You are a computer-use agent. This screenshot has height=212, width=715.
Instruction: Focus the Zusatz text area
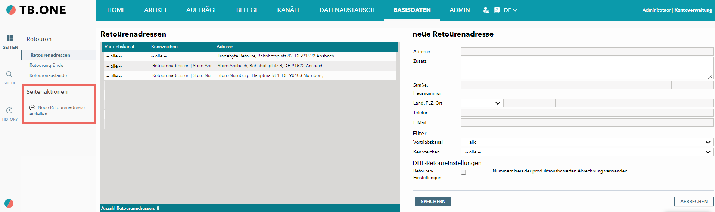[587, 68]
